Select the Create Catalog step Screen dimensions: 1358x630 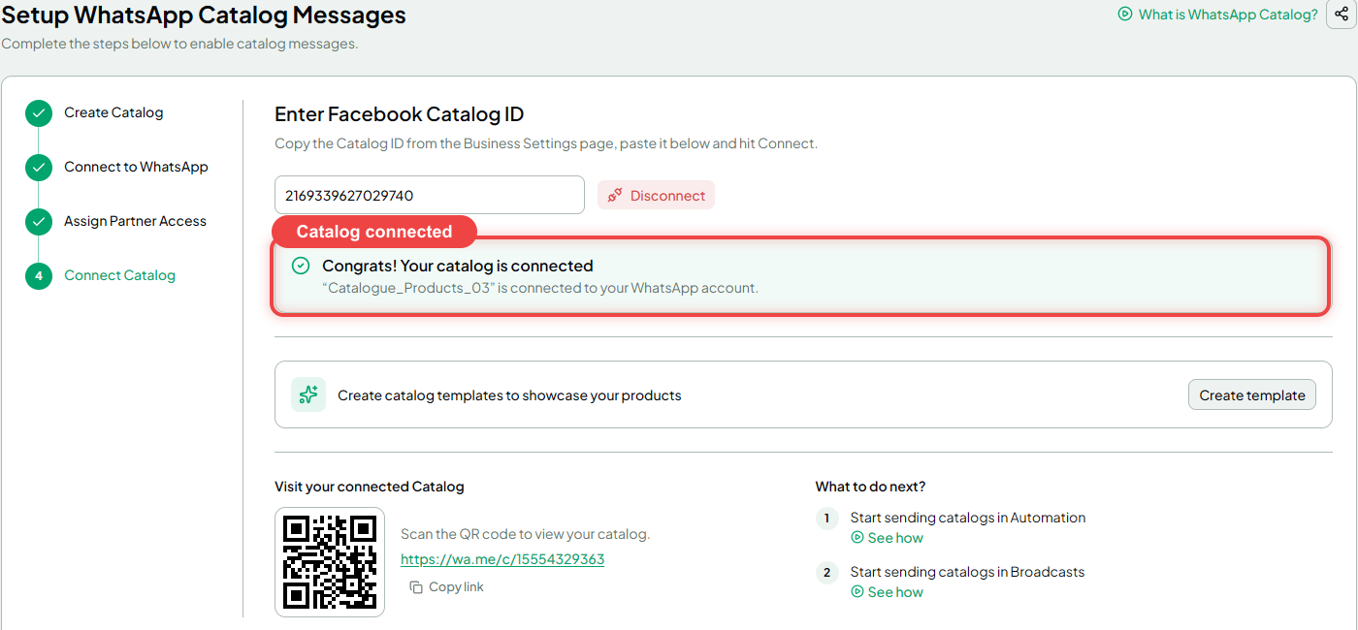point(113,112)
